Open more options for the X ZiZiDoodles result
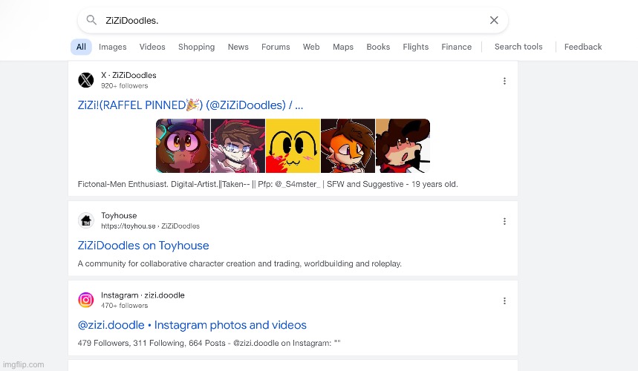Image resolution: width=638 pixels, height=371 pixels. tap(504, 81)
